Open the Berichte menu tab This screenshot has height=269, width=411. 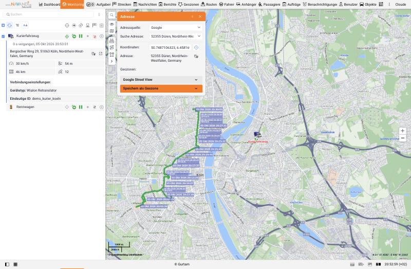(x=167, y=4)
